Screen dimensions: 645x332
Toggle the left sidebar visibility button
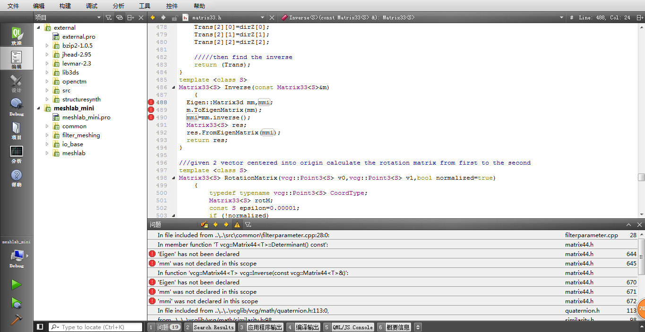(x=40, y=327)
